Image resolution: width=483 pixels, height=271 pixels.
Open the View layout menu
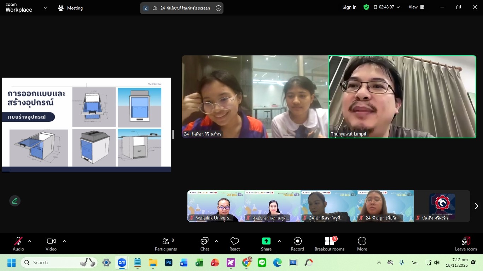click(x=416, y=7)
